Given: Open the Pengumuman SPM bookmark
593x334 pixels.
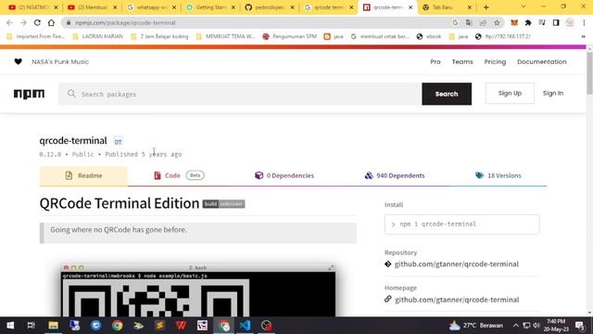Looking at the screenshot, I should point(290,36).
